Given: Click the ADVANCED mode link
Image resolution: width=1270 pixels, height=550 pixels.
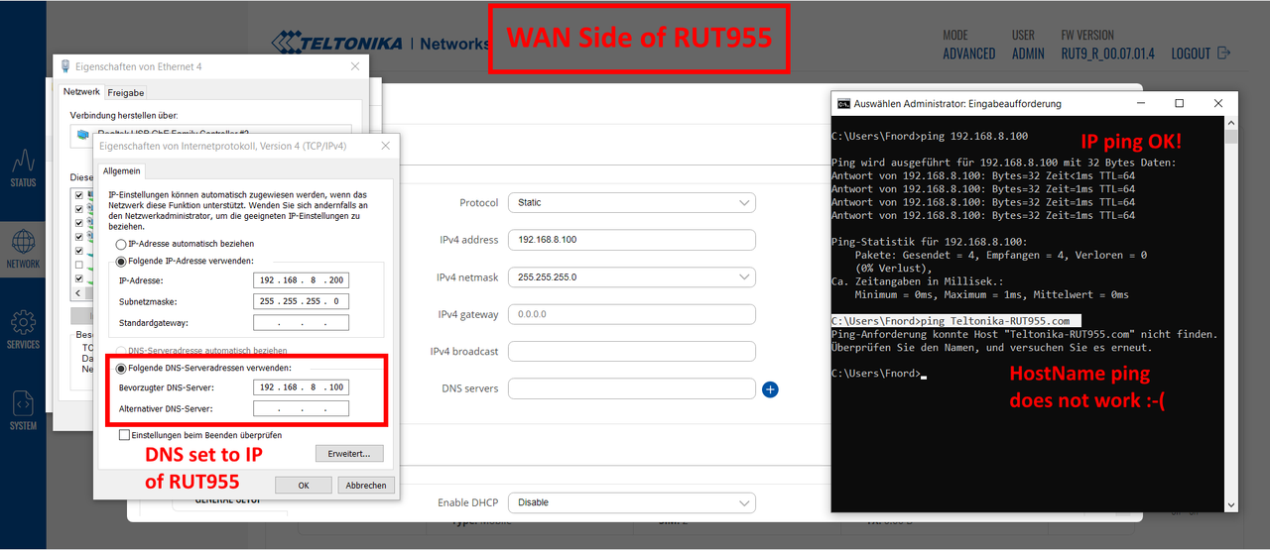Looking at the screenshot, I should pos(969,54).
